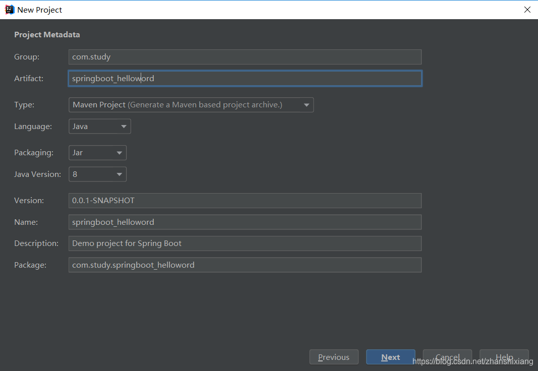This screenshot has width=538, height=371.
Task: Click the Package field com.study.springboot_helloword
Action: (245, 265)
